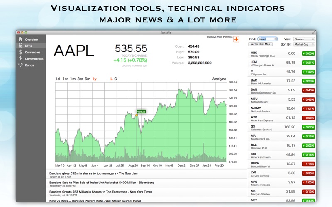The height and width of the screenshot is (207, 332).
Task: Click the BCS +2.02% green badge
Action: tap(308, 146)
